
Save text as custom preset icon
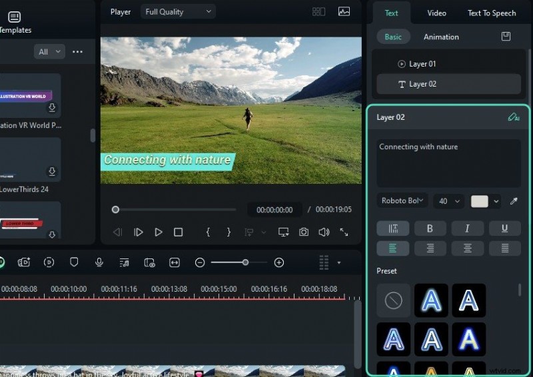tap(506, 37)
